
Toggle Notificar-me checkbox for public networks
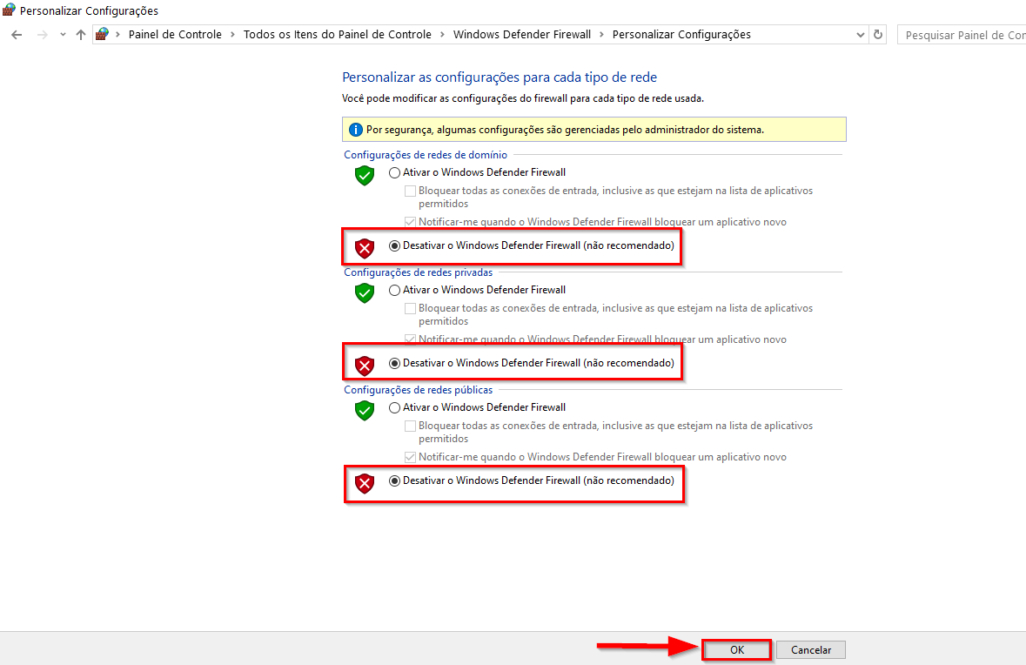(410, 457)
